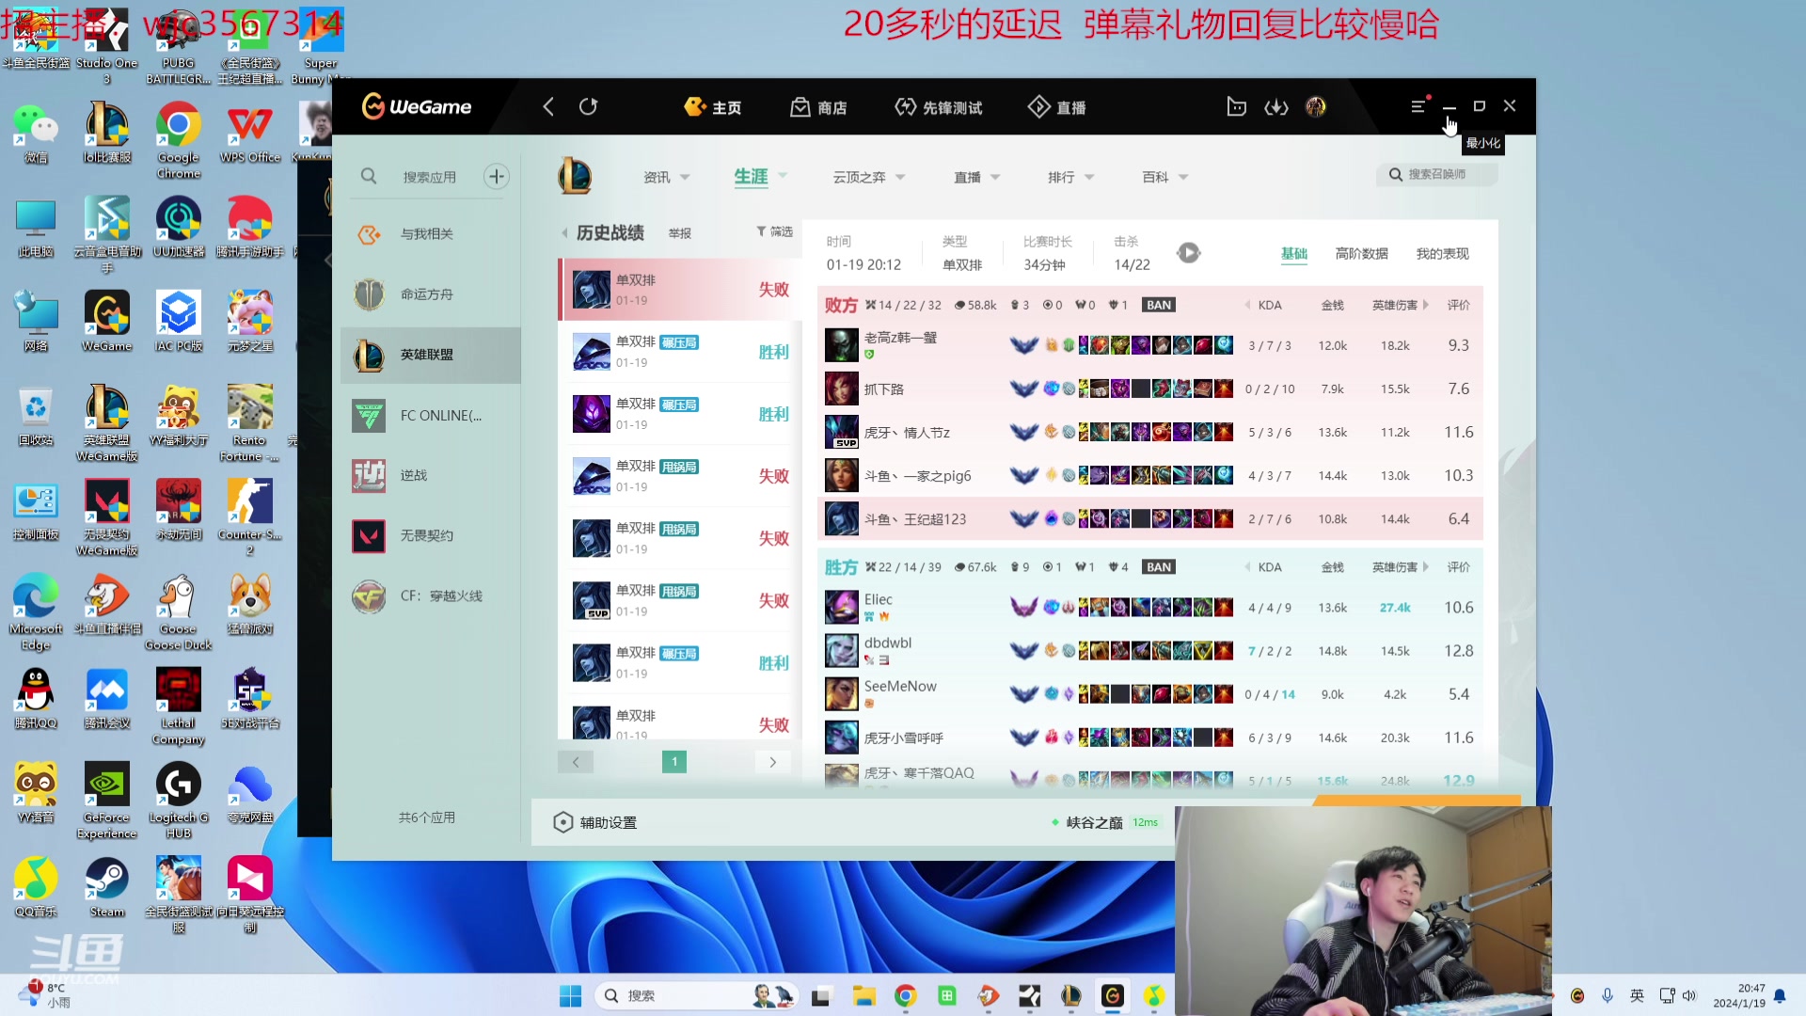Viewport: 1806px width, 1016px height.
Task: Open 辅助设置 helper settings
Action: [595, 822]
